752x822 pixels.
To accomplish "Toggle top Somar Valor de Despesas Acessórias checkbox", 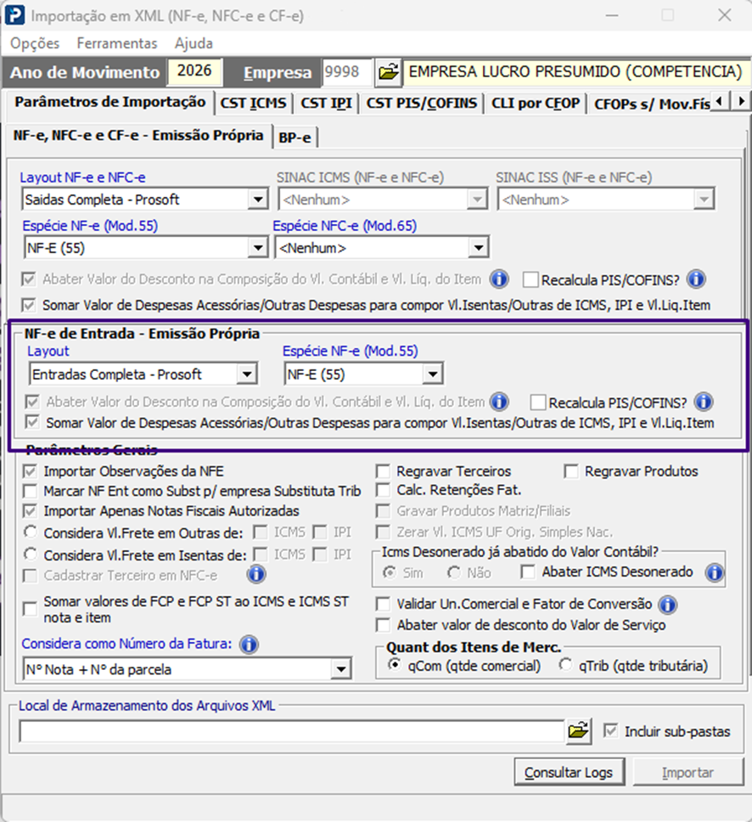I will click(x=29, y=305).
